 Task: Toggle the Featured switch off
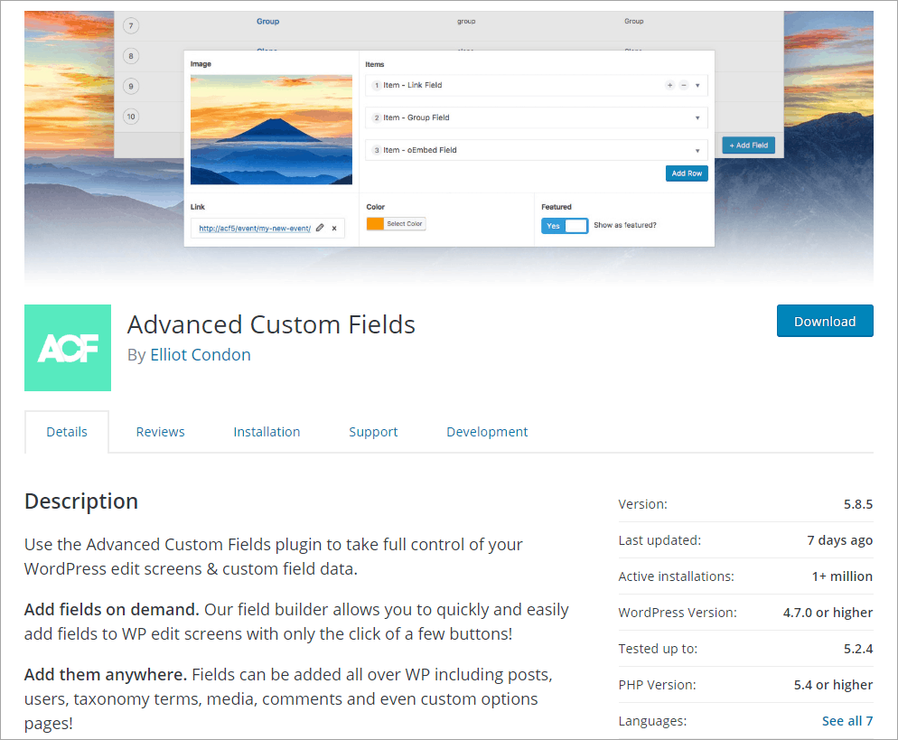575,223
